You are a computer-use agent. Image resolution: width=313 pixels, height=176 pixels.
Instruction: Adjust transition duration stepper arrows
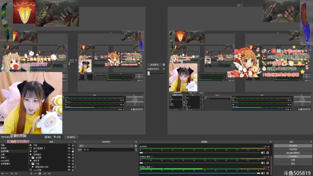(x=136, y=150)
